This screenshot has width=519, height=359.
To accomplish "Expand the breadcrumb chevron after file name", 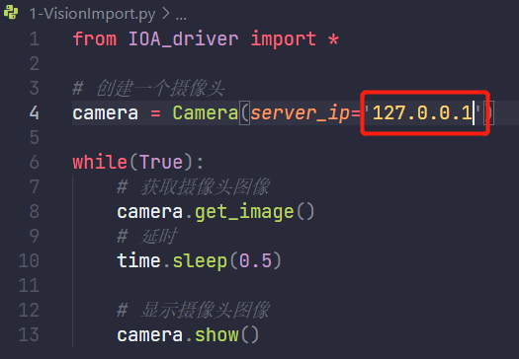I will [165, 13].
